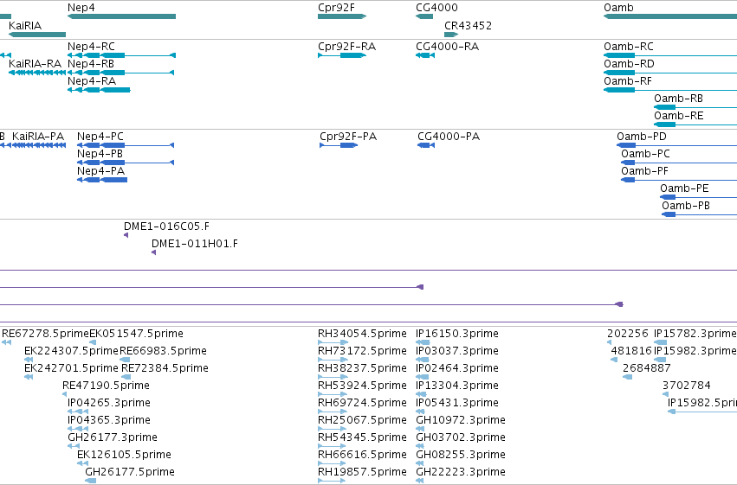This screenshot has height=485, width=737.
Task: Select EST IP04265.3prime
Action: [78, 412]
